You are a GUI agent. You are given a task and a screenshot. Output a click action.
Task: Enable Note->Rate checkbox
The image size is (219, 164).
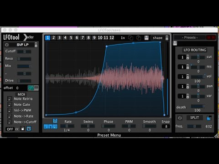coord(10,116)
